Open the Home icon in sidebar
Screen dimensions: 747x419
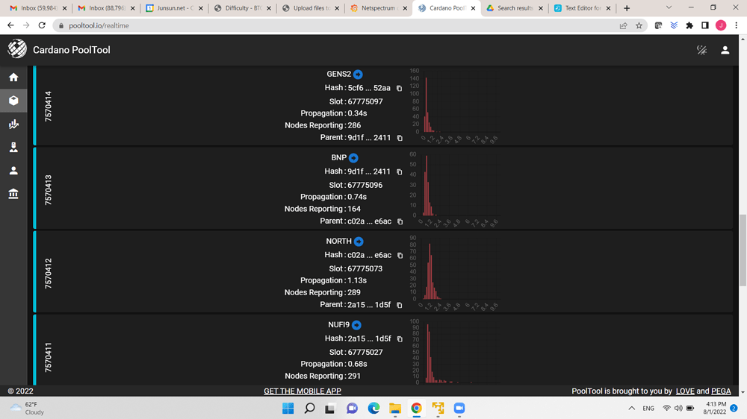(x=13, y=77)
